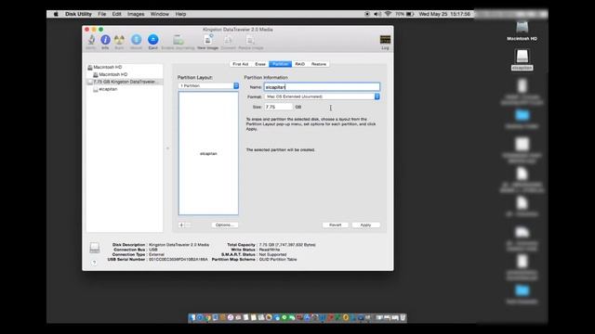The height and width of the screenshot is (334, 595).
Task: Click the battery menu bar icon
Action: [x=410, y=14]
